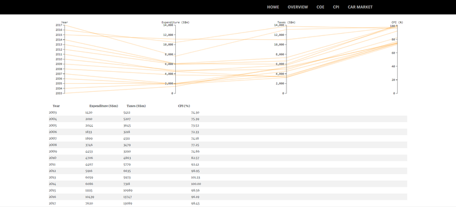The image size is (456, 207).
Task: Click the 14,000 tick on Expenditure axis
Action: (x=168, y=25)
